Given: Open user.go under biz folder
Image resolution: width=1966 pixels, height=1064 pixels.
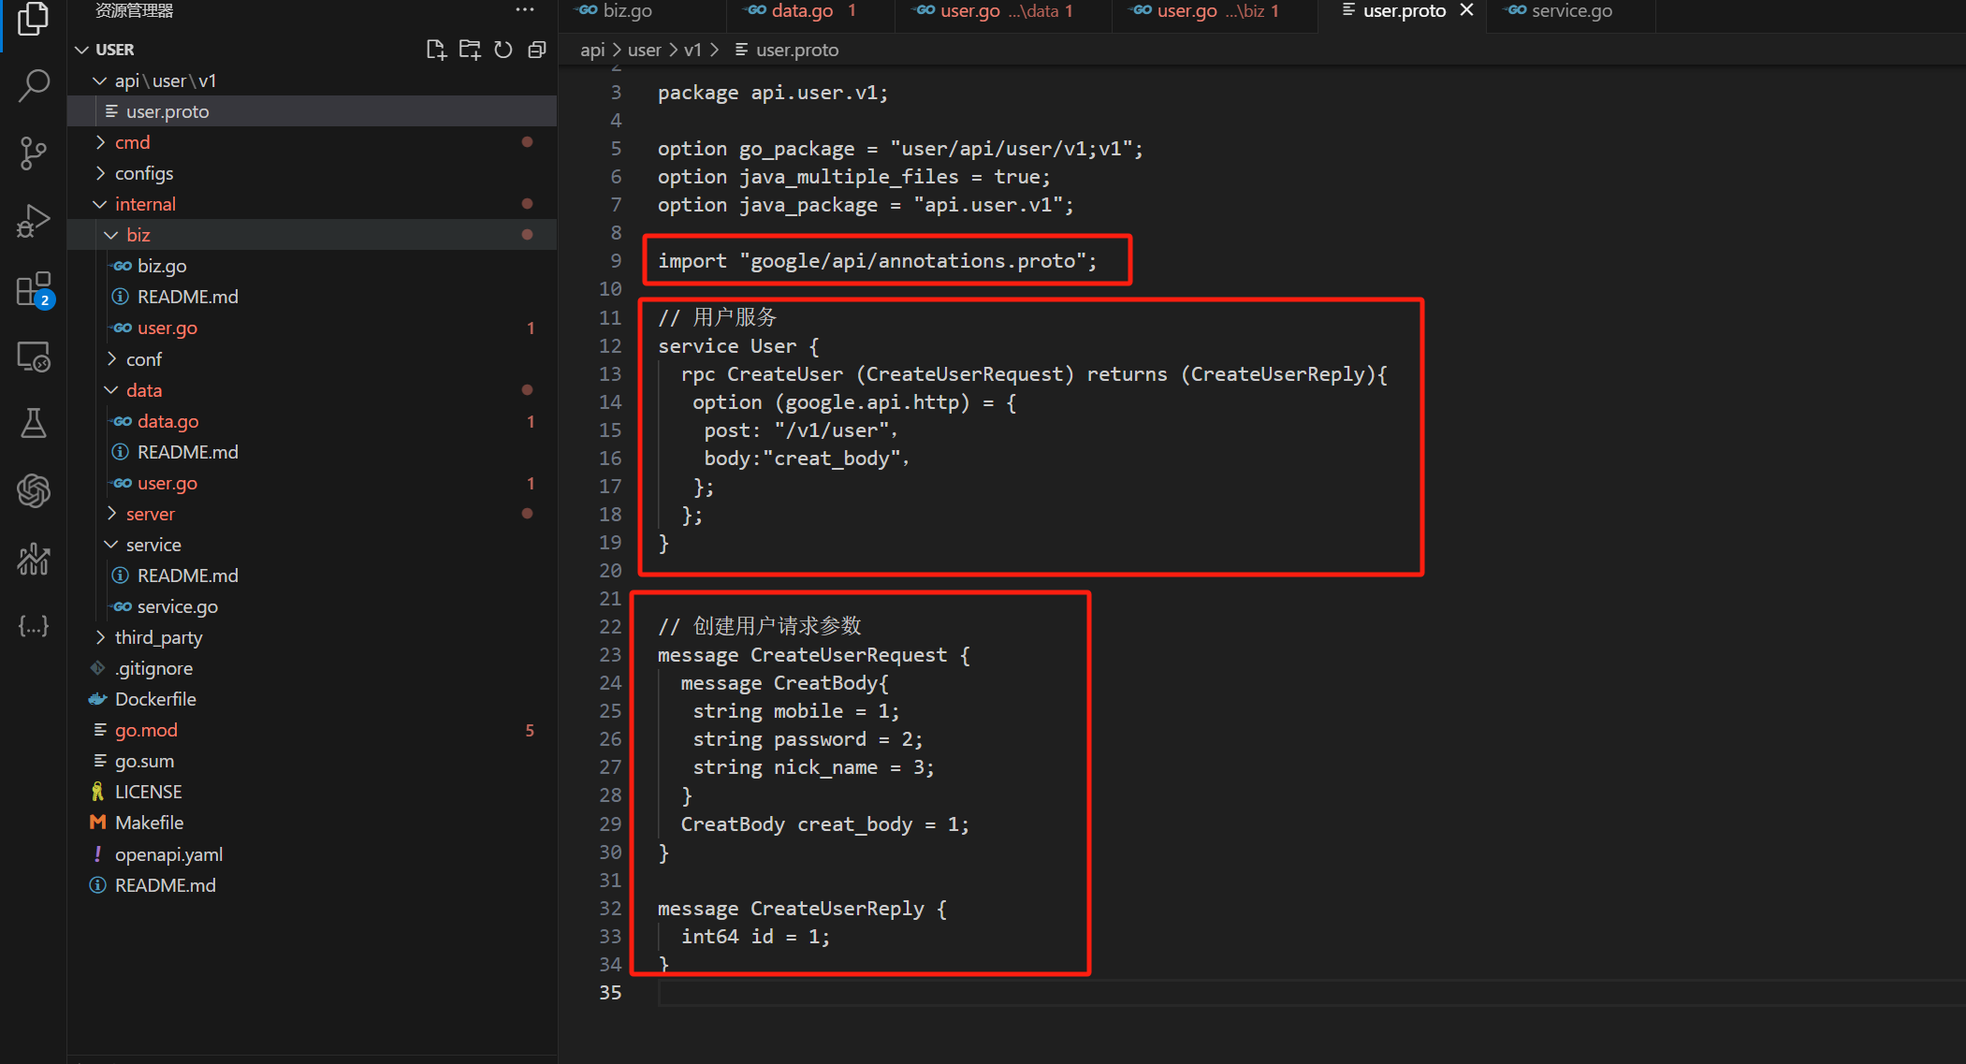Looking at the screenshot, I should tap(313, 328).
